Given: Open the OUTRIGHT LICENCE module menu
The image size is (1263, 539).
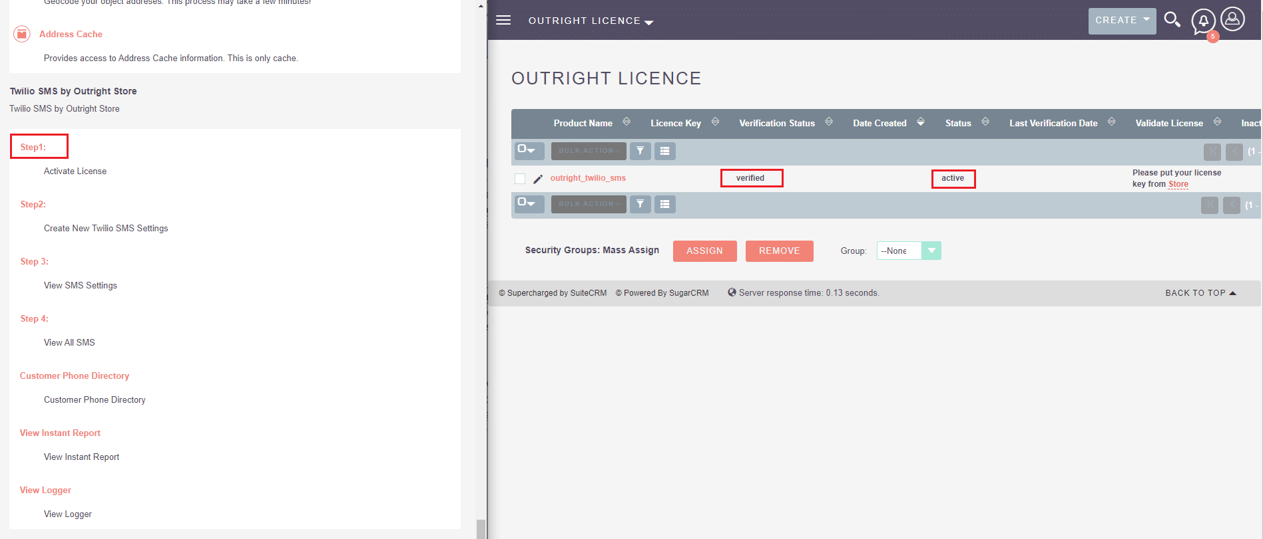Looking at the screenshot, I should pyautogui.click(x=591, y=21).
